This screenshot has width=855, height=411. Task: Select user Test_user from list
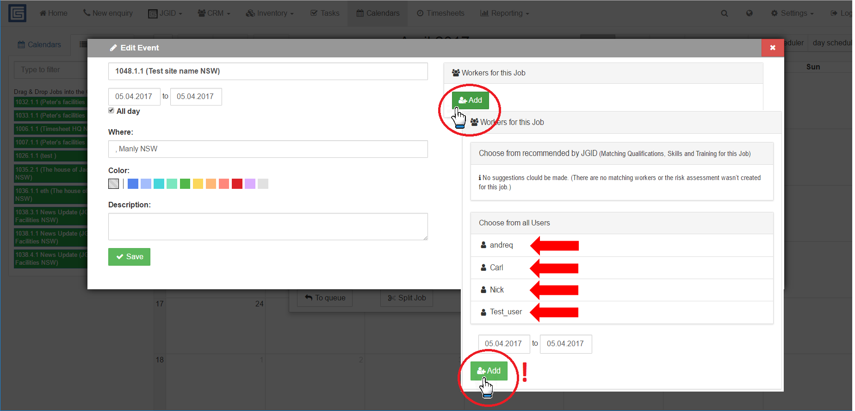pyautogui.click(x=622, y=312)
